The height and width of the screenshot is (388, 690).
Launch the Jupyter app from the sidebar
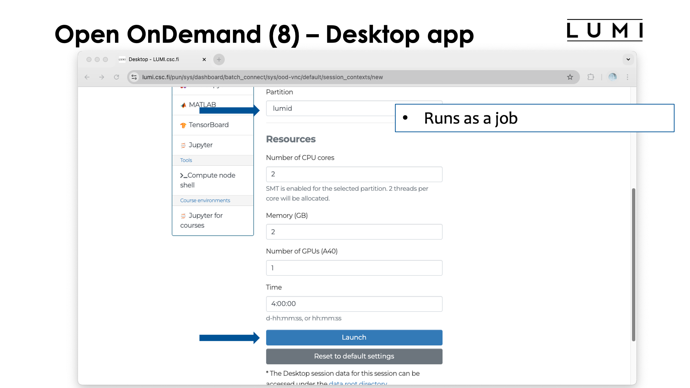tap(200, 145)
